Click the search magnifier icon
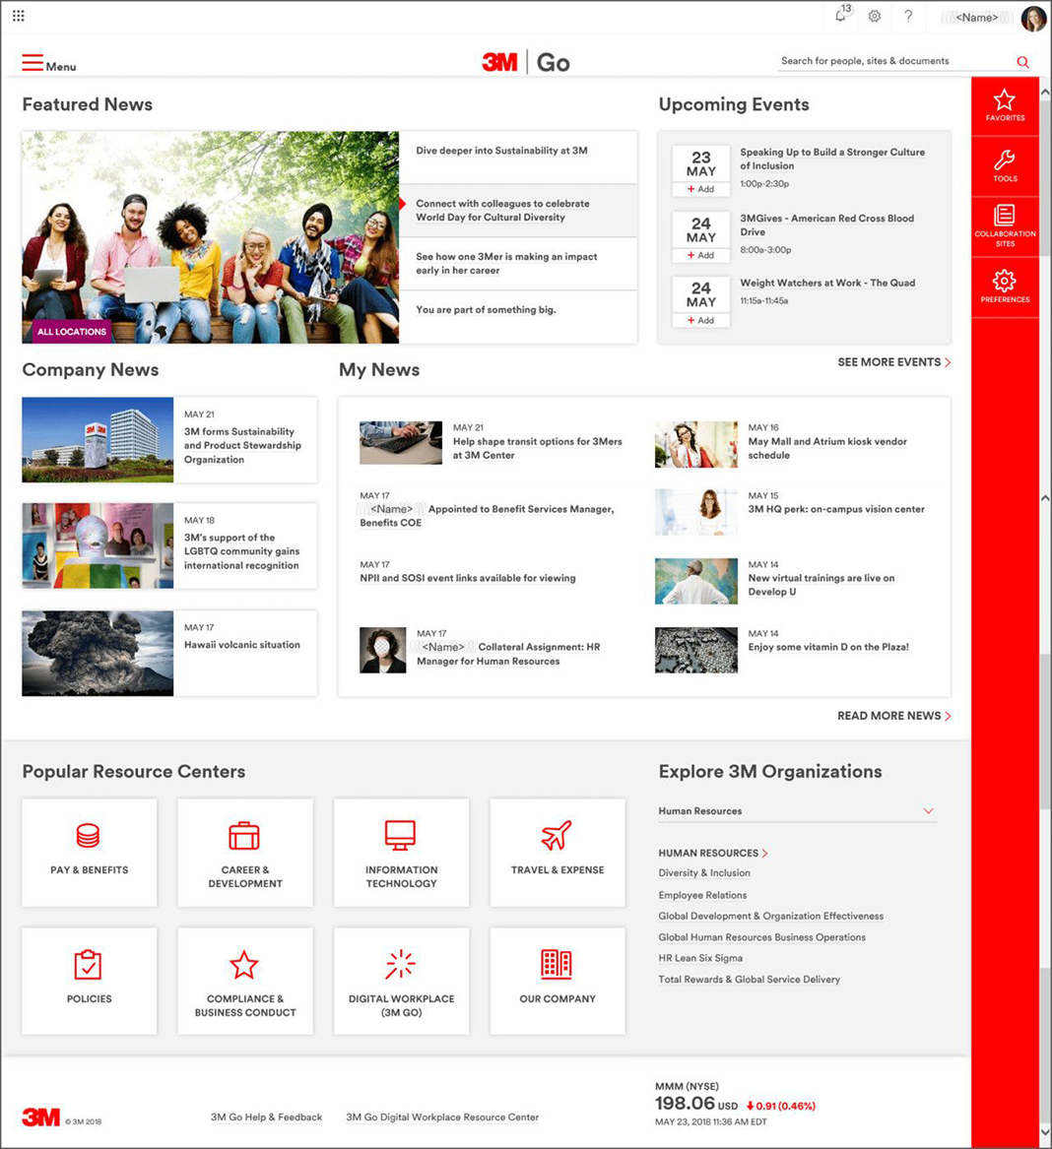Image resolution: width=1052 pixels, height=1149 pixels. click(x=1022, y=62)
